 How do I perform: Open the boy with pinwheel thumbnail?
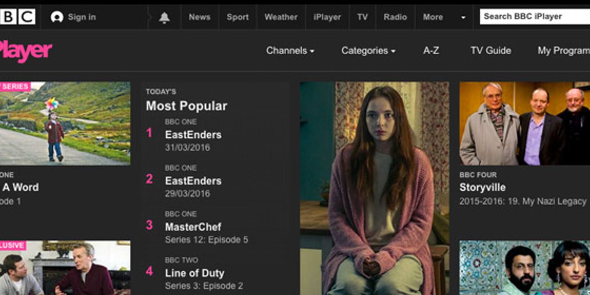pos(65,124)
